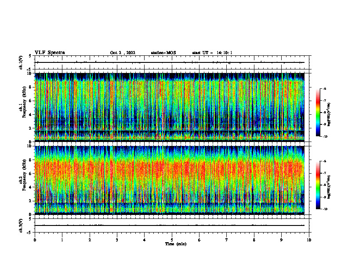This screenshot has height=269, width=348.
Task: Click time axis tick label "5"
Action: click(172, 240)
